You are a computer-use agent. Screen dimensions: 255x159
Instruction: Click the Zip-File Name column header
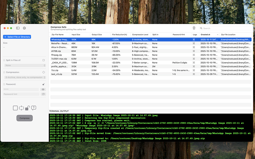[57, 34]
